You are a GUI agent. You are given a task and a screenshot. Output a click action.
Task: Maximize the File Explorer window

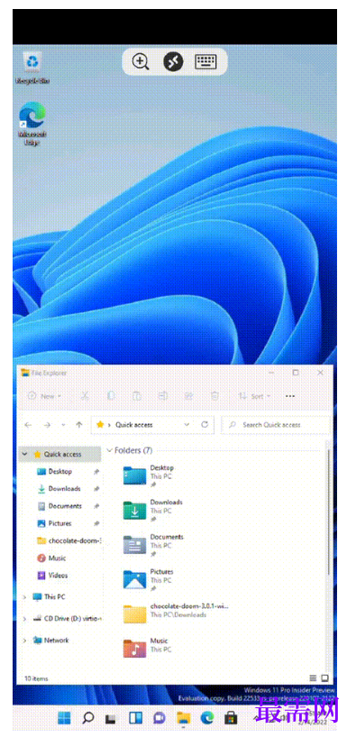tap(296, 373)
